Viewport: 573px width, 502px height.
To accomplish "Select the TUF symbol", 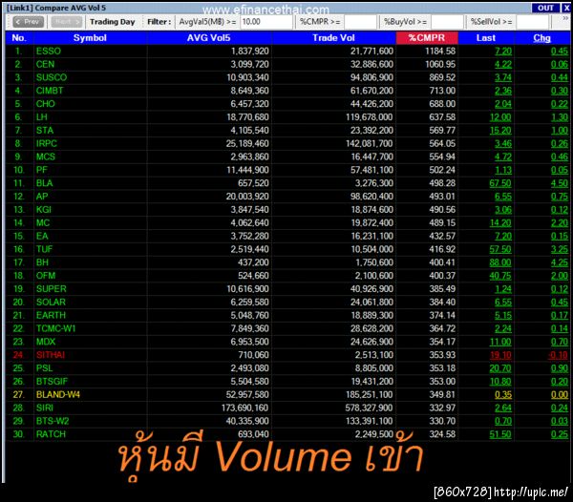I will tap(44, 249).
